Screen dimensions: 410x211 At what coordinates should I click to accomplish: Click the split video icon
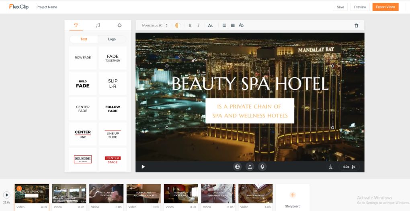tap(330, 167)
